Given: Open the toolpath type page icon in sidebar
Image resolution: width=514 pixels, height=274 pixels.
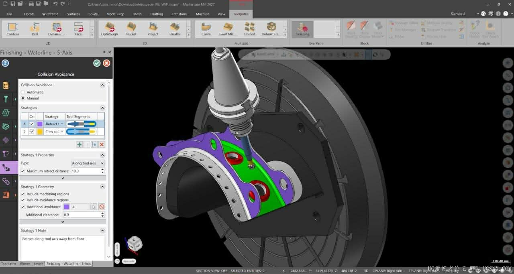Looking at the screenshot, I should point(6,85).
